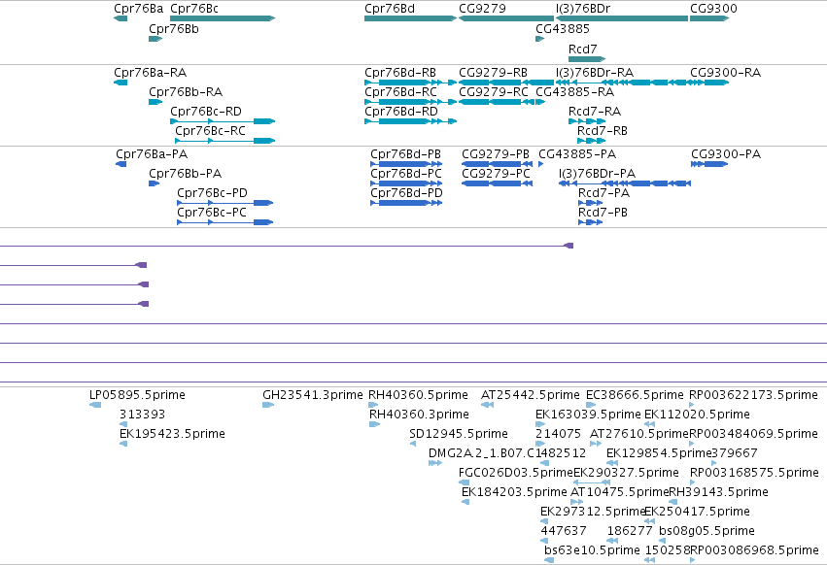827x565 pixels.
Task: Click the Rcd7 gene bar
Action: point(587,59)
